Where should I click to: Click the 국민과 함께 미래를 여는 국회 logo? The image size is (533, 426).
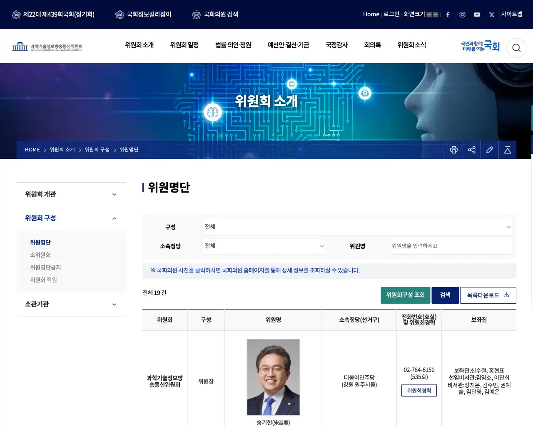(x=480, y=46)
